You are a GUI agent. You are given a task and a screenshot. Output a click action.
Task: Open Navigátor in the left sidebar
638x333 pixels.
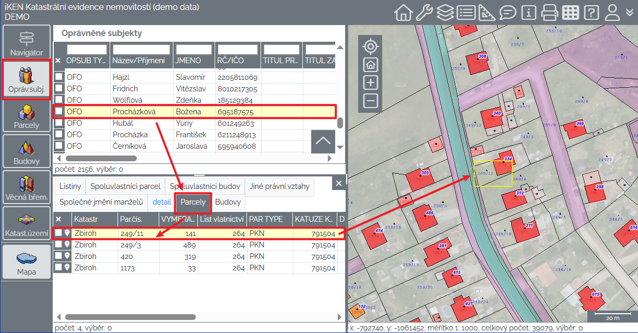(27, 44)
